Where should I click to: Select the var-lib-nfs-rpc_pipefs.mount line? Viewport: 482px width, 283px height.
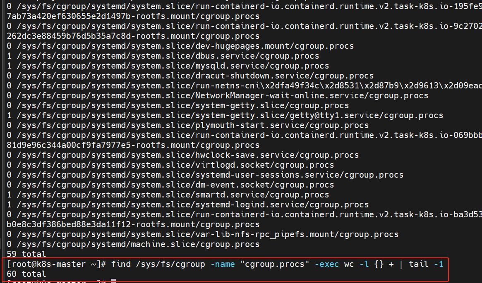click(x=203, y=234)
